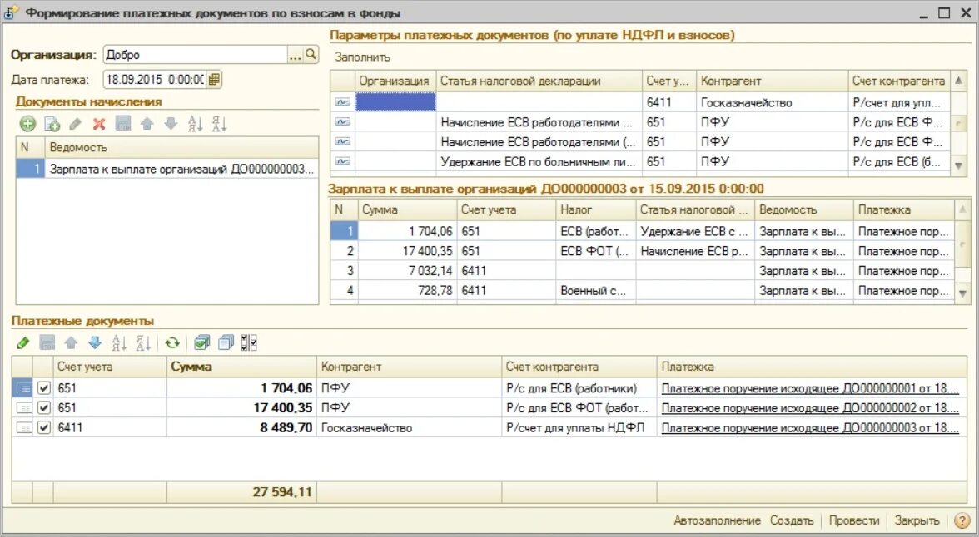Click the finish-editing icon in Документы начисления toolbar
The width and height of the screenshot is (979, 537).
point(123,124)
